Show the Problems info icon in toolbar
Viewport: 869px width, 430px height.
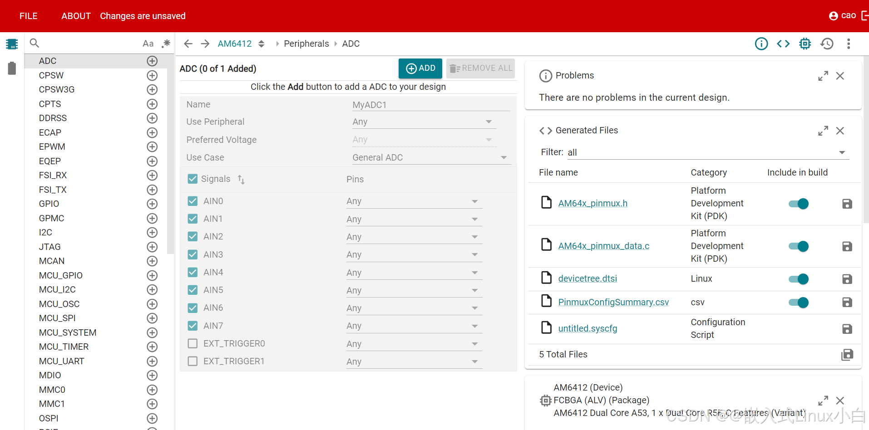pyautogui.click(x=761, y=44)
